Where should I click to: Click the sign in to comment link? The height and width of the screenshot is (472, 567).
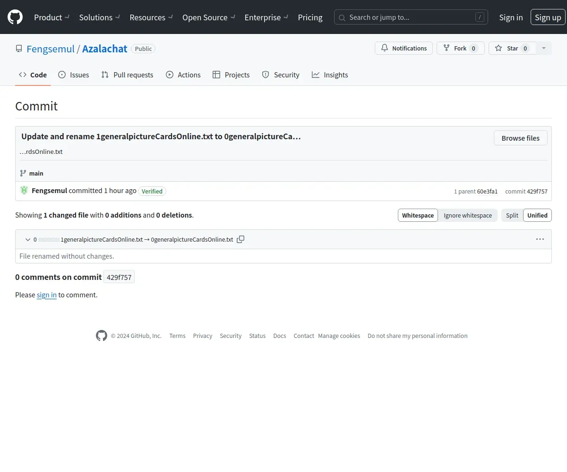tap(47, 295)
